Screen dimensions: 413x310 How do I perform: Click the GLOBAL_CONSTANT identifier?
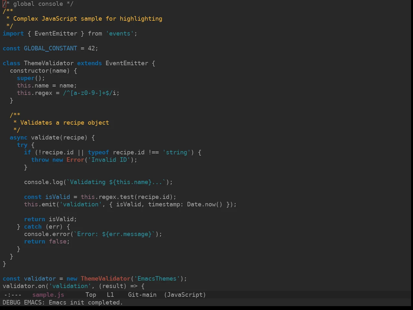pos(50,48)
